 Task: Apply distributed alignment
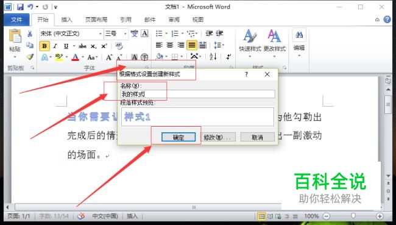tap(202, 45)
